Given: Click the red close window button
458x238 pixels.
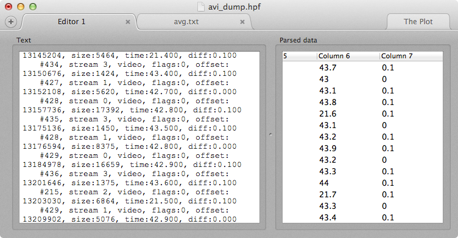Looking at the screenshot, I should click(9, 7).
